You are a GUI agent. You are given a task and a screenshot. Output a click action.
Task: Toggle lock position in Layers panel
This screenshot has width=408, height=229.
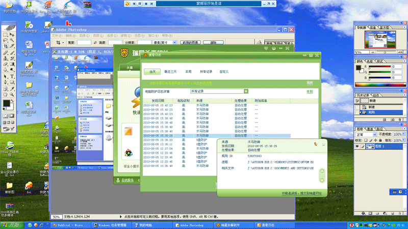[375, 140]
